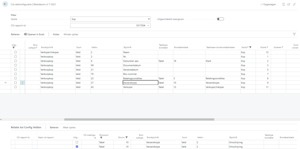Screen dimensions: 300x149
Task: Click the Positie cell showing 12
Action: (x=263, y=52)
